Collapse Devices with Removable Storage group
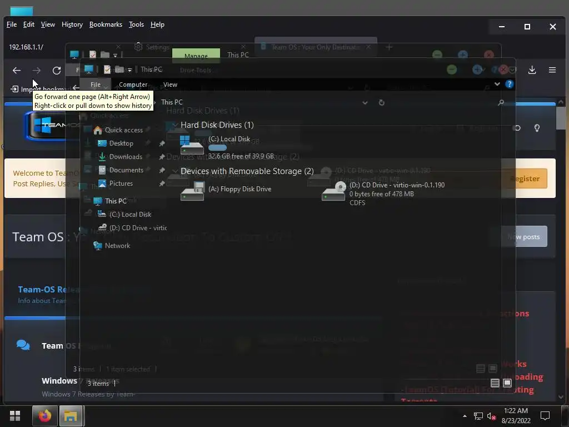 pos(175,171)
